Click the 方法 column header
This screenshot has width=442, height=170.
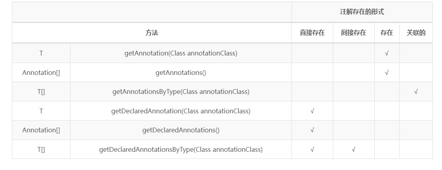[x=152, y=33]
